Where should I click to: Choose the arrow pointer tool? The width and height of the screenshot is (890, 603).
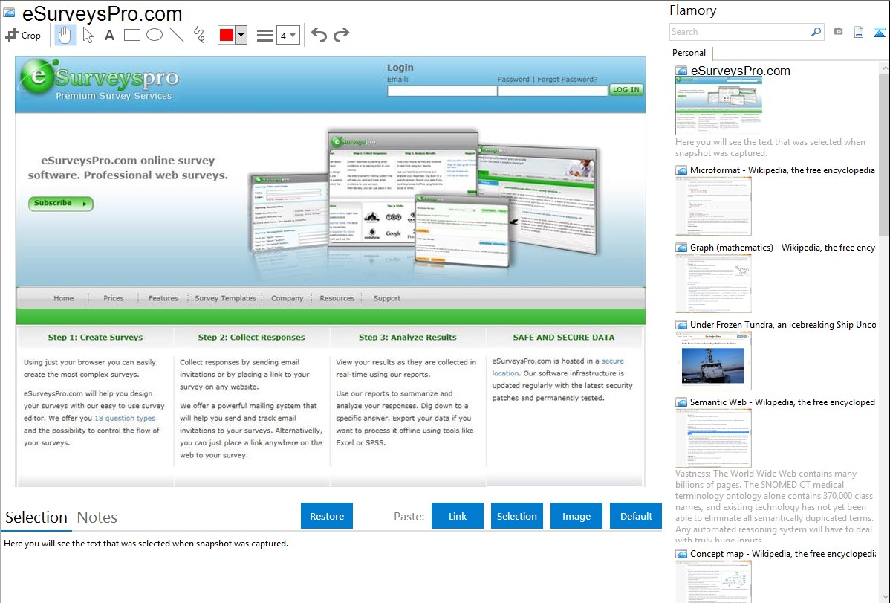(x=88, y=35)
